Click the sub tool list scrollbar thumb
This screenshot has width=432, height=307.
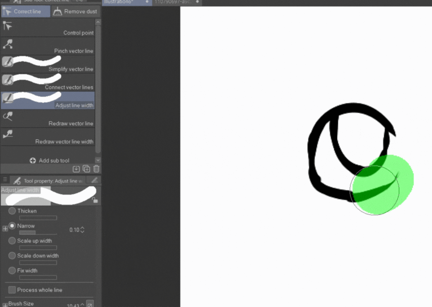click(x=98, y=89)
